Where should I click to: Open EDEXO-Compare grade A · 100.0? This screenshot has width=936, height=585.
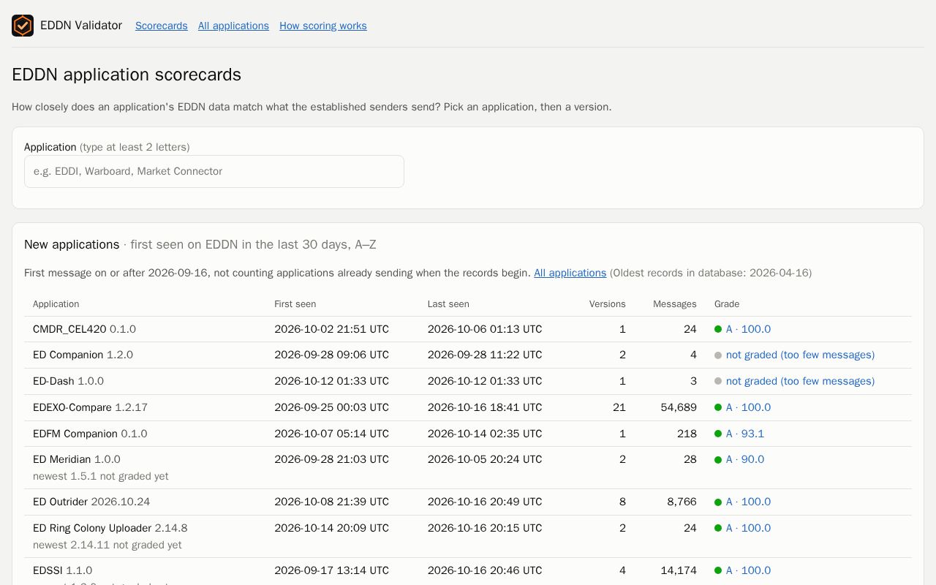(x=748, y=407)
